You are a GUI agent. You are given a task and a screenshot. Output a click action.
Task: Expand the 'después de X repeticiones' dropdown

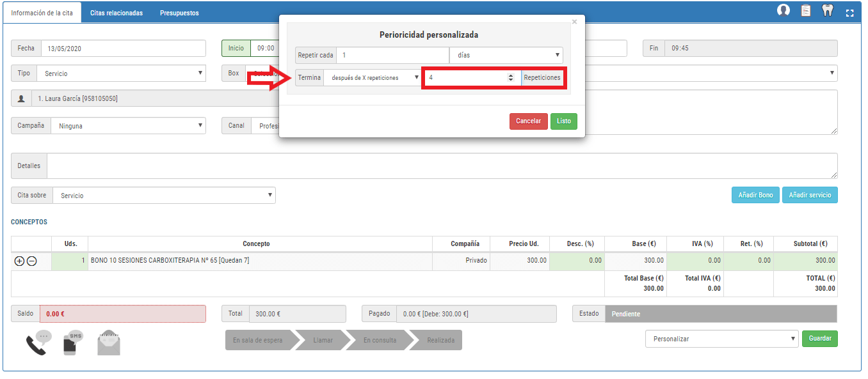point(371,78)
